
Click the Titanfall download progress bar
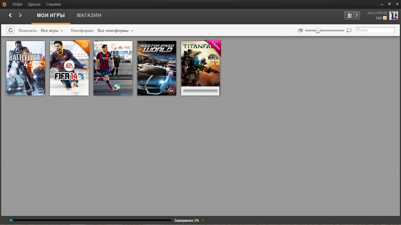tap(201, 91)
